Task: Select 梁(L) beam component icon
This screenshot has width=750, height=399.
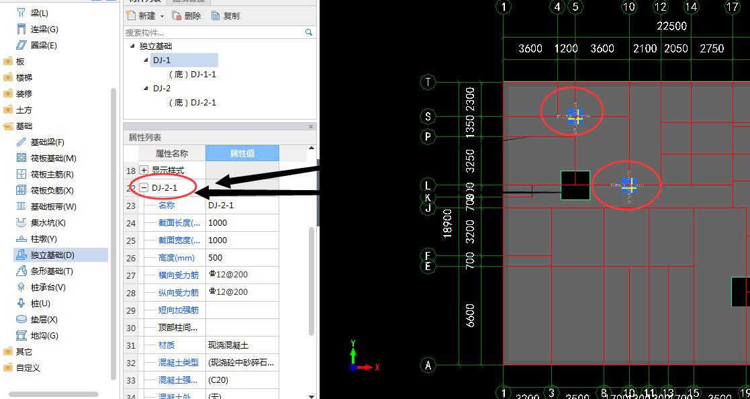Action: point(21,13)
